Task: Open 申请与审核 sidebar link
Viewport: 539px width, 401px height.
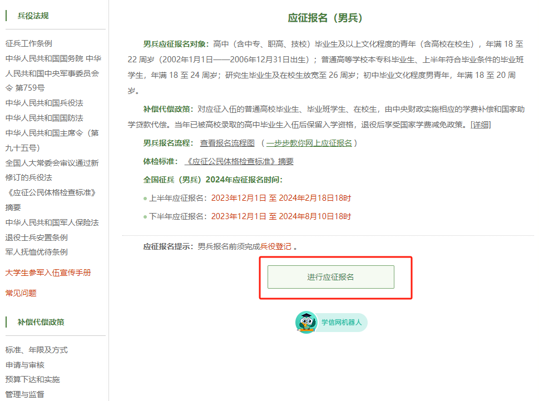Action: click(25, 365)
